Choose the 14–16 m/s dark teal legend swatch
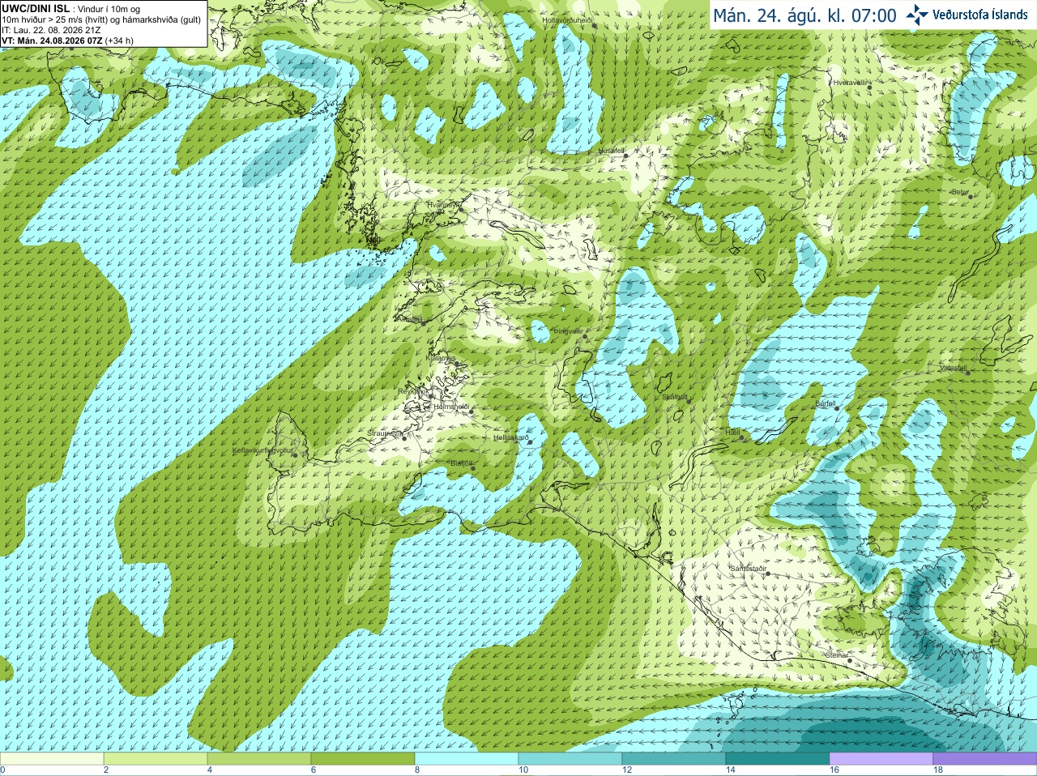 (x=778, y=759)
